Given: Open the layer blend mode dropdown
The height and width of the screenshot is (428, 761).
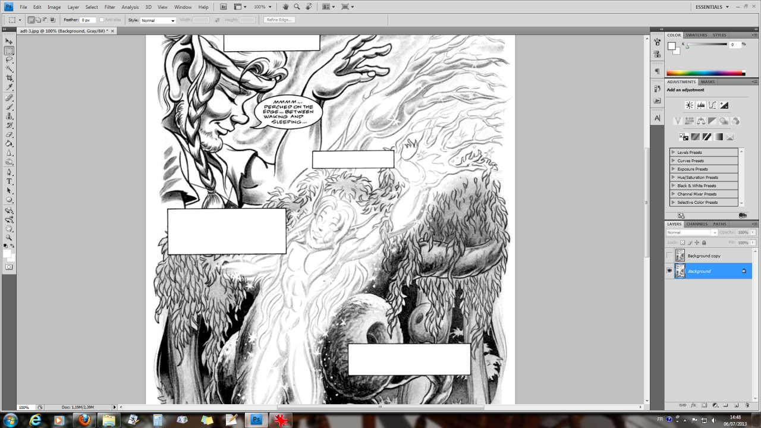Looking at the screenshot, I should click(692, 232).
